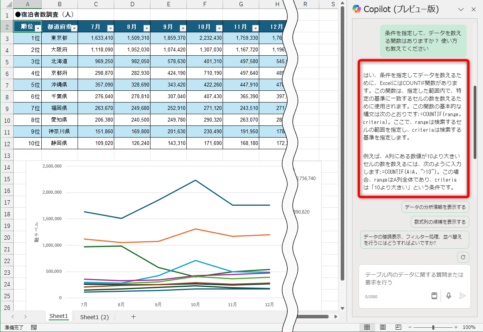Select Page Layout view in status bar
Screen dimensions: 483x332
pyautogui.click(x=382, y=328)
